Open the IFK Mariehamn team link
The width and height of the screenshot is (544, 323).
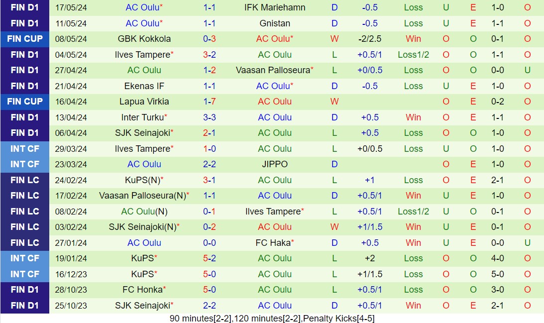coord(275,7)
